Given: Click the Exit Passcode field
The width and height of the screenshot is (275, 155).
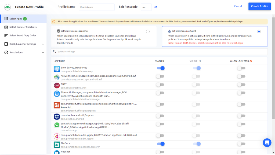Looking at the screenshot, I should pos(146,7).
